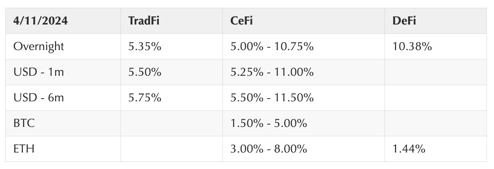The width and height of the screenshot is (494, 169).
Task: Select the CeFi range 5.25% - 11.00%
Action: click(272, 72)
